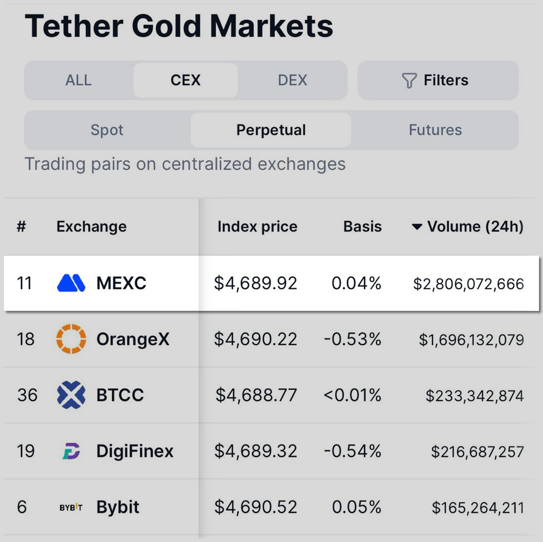The width and height of the screenshot is (543, 542).
Task: Click the DigiFinex logo icon
Action: (70, 451)
